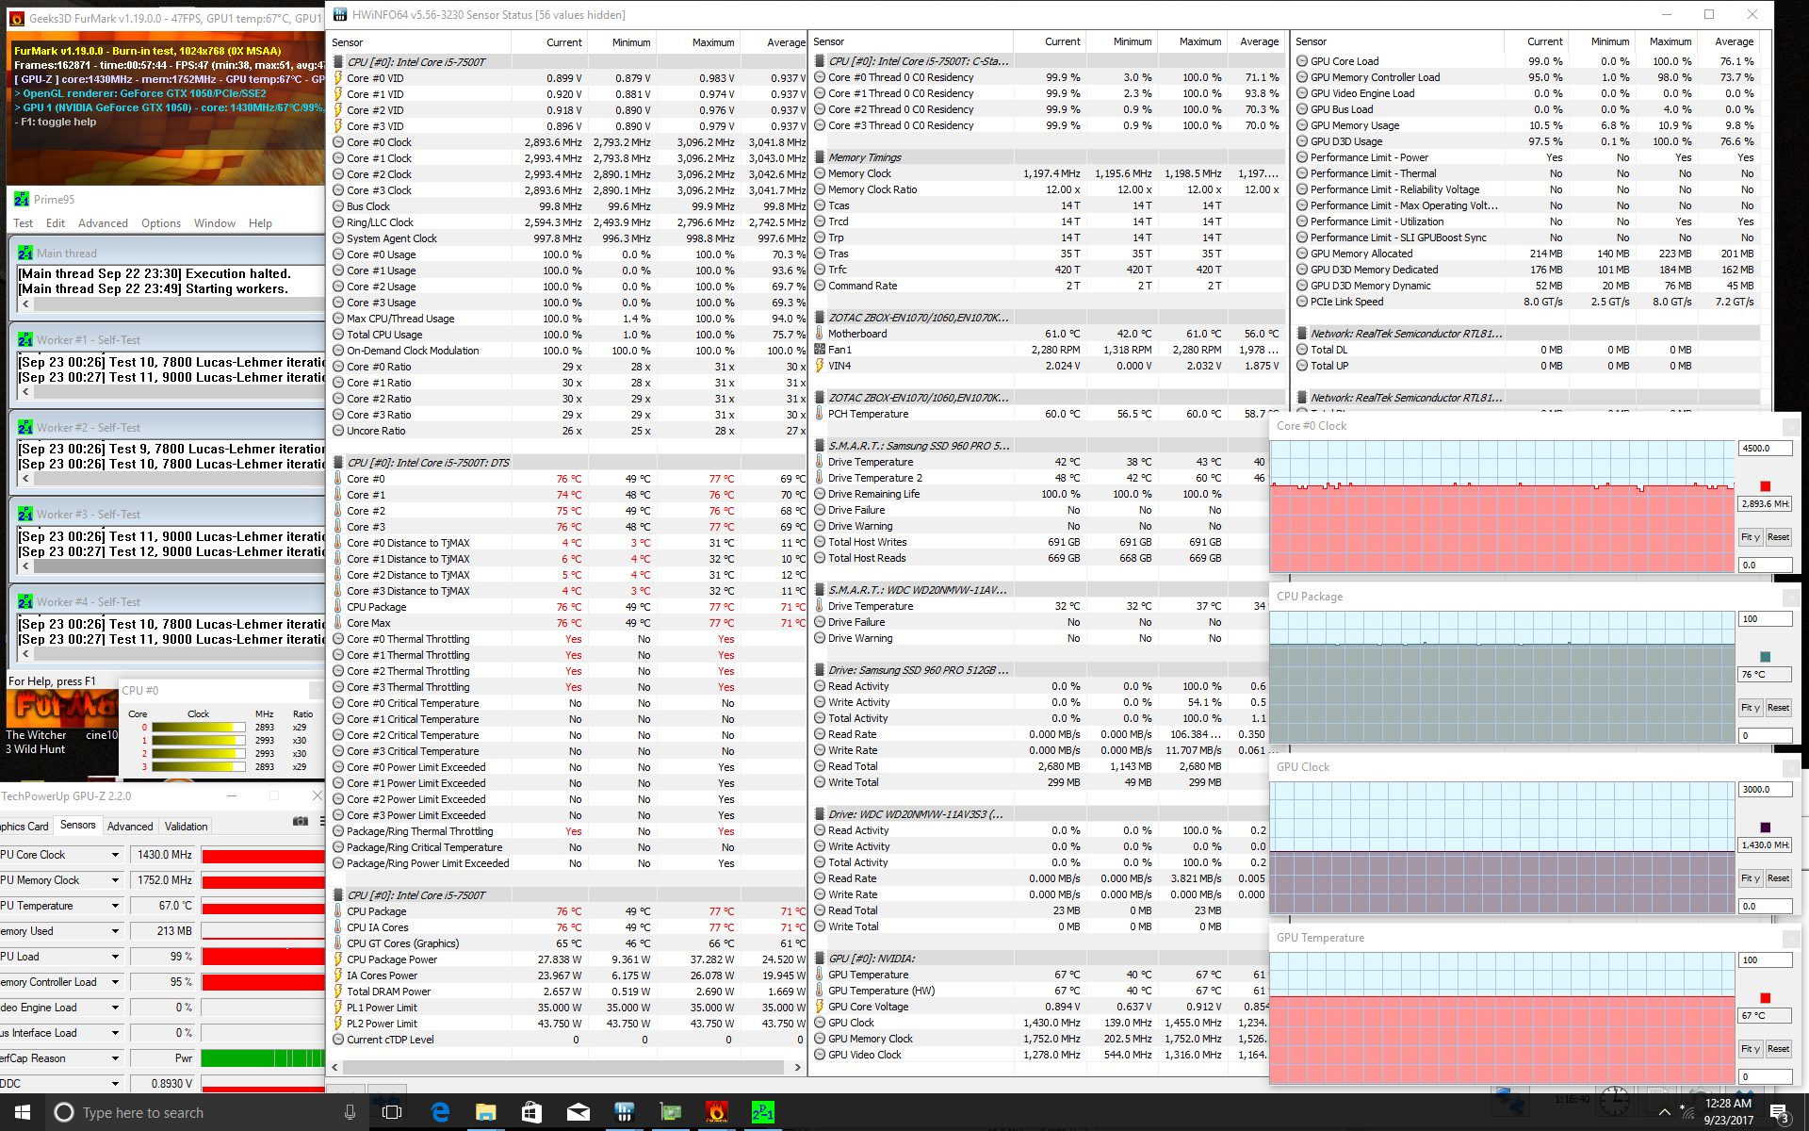Viewport: 1809px width, 1131px height.
Task: Click the Worker #2 Self-Test window icon
Action: pos(25,427)
